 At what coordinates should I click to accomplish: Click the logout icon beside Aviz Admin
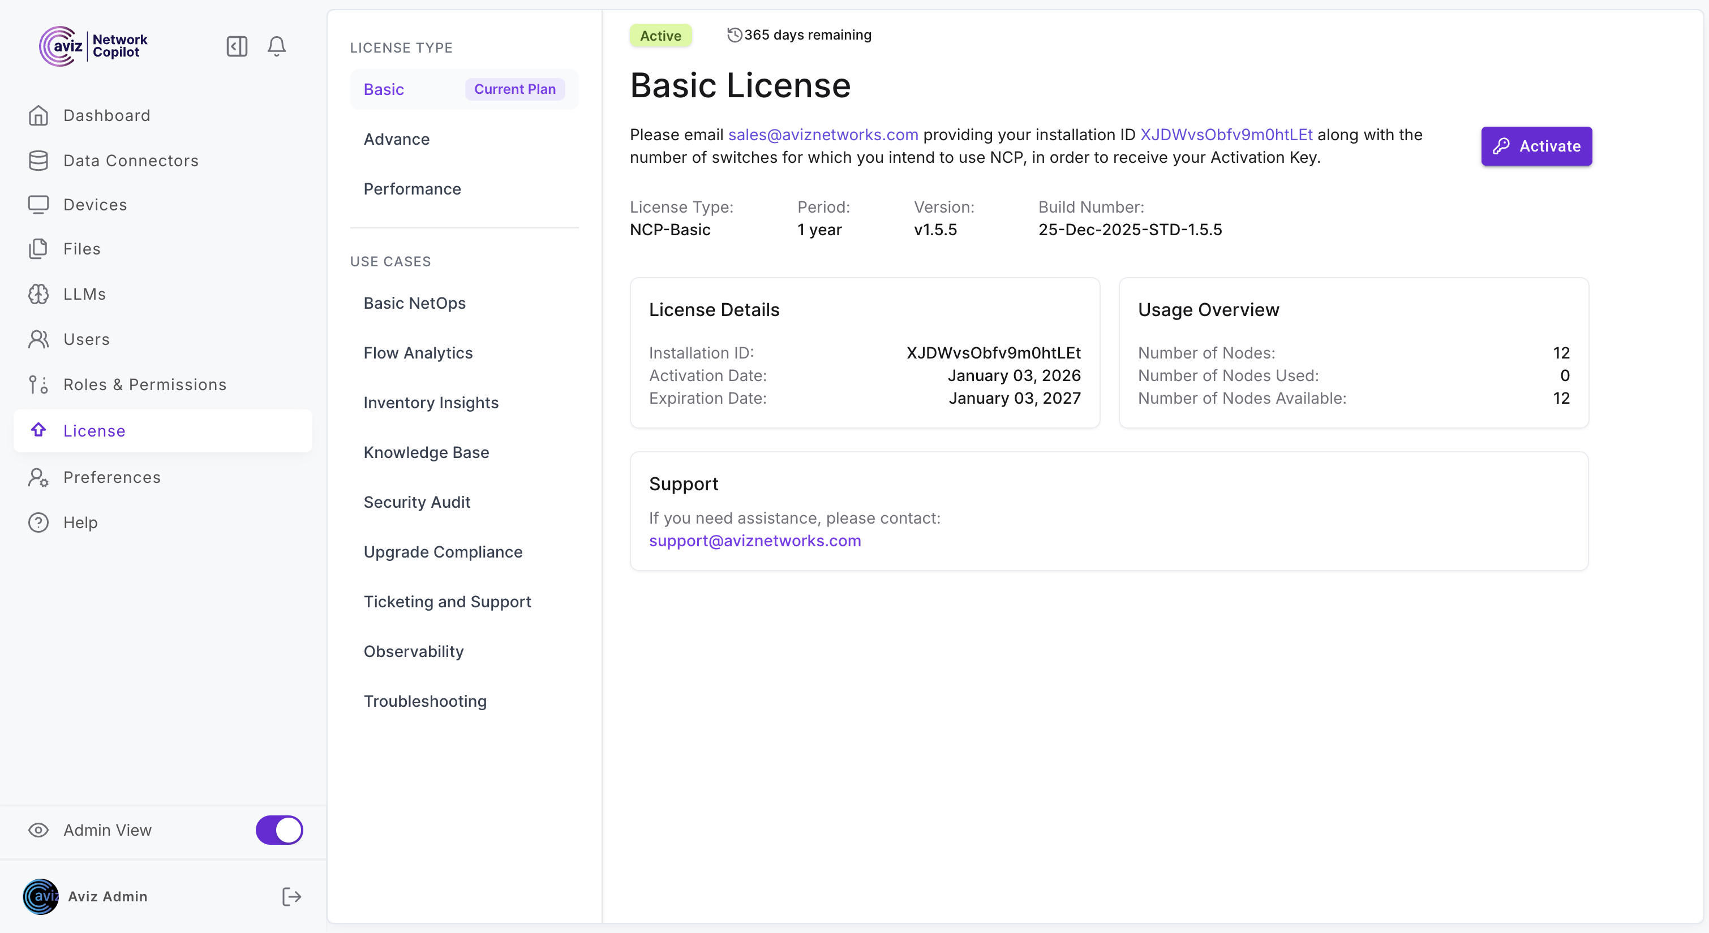click(291, 897)
